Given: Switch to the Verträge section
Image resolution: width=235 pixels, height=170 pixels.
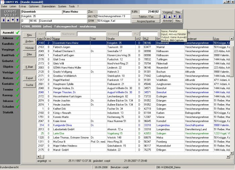Looking at the screenshot, I should coord(10,72).
